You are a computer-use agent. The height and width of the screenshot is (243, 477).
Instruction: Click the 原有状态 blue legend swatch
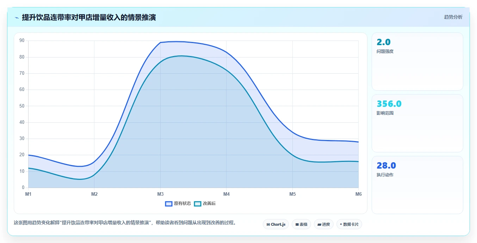click(x=169, y=203)
